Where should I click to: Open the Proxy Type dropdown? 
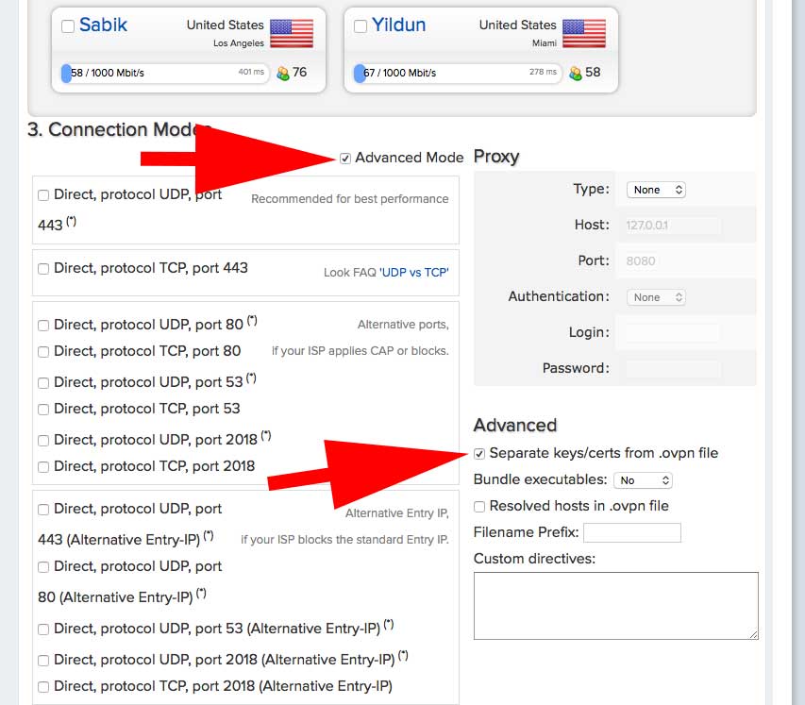pos(656,190)
